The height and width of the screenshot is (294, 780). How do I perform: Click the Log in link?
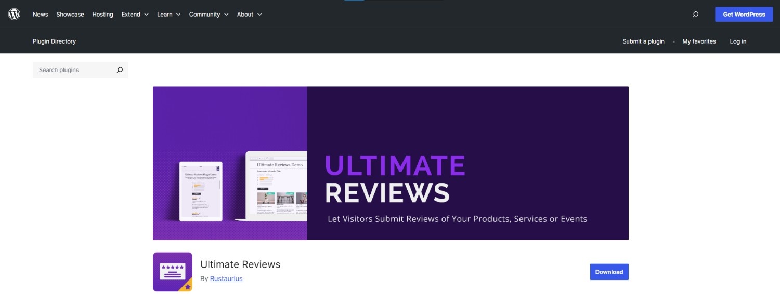tap(738, 41)
